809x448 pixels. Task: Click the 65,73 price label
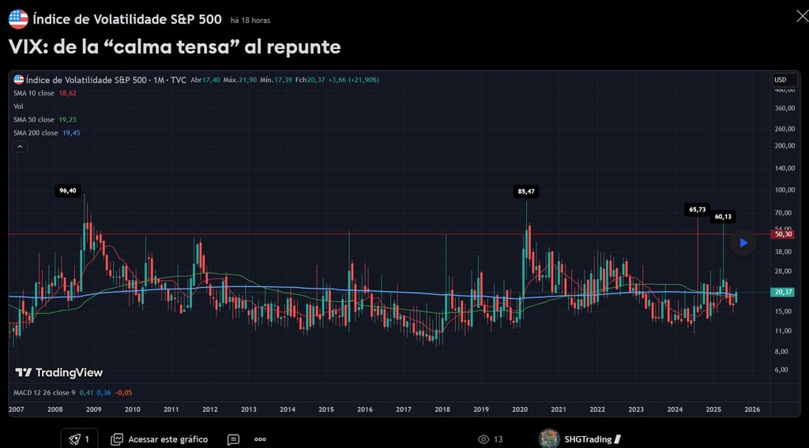pos(698,210)
